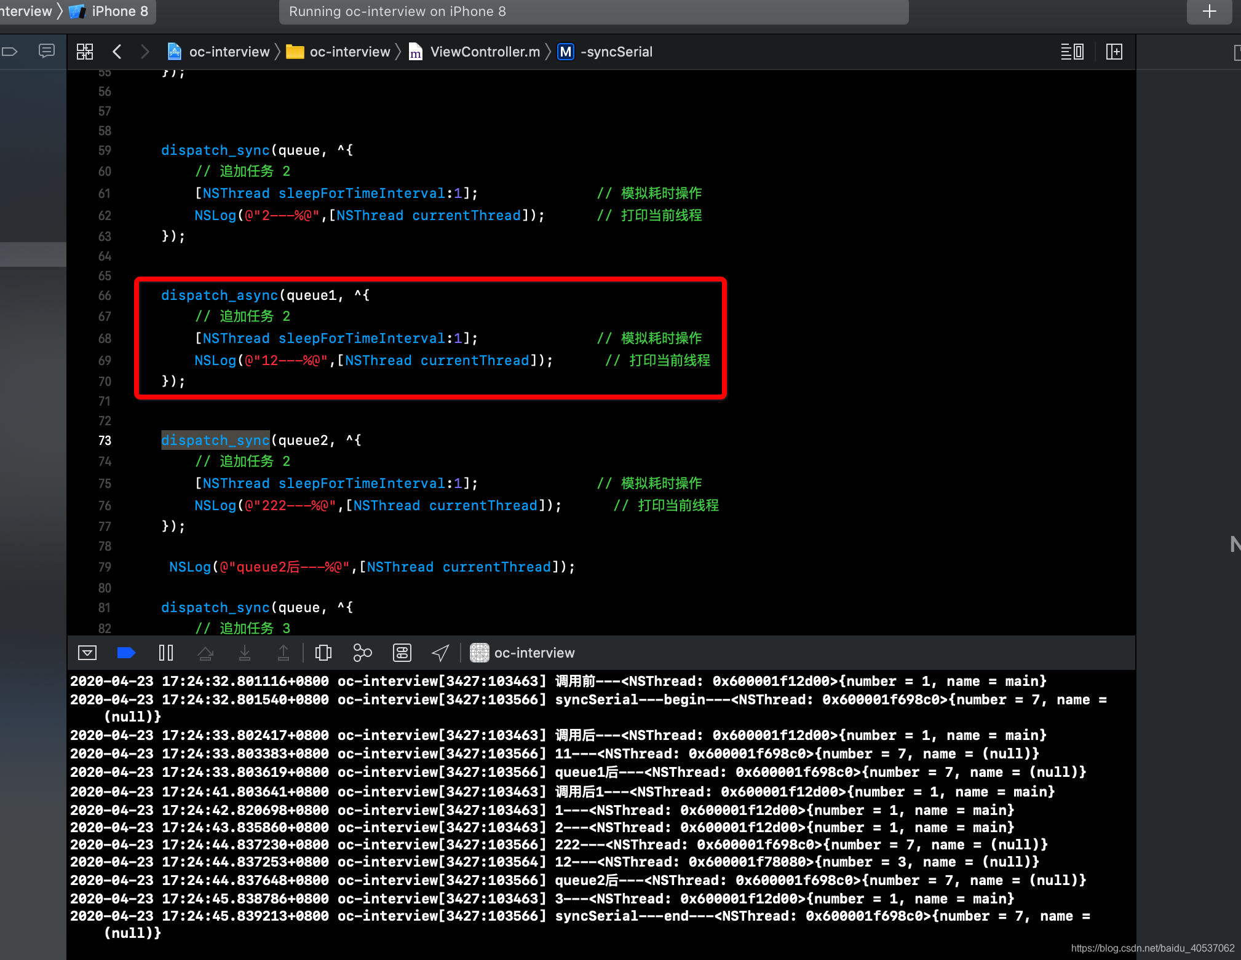
Task: Deactivate breakpoints with blue tag toggle
Action: point(126,653)
